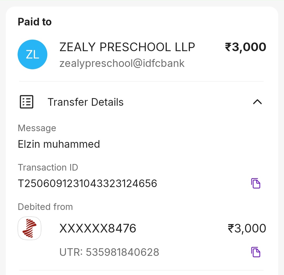This screenshot has height=275, width=284.
Task: Tap the divider line below the recipient row
Action: [x=141, y=81]
